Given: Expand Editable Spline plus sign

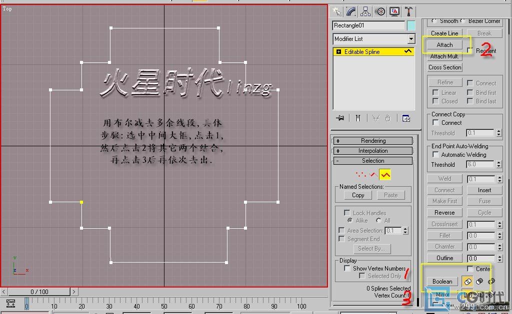Looking at the screenshot, I should [338, 51].
